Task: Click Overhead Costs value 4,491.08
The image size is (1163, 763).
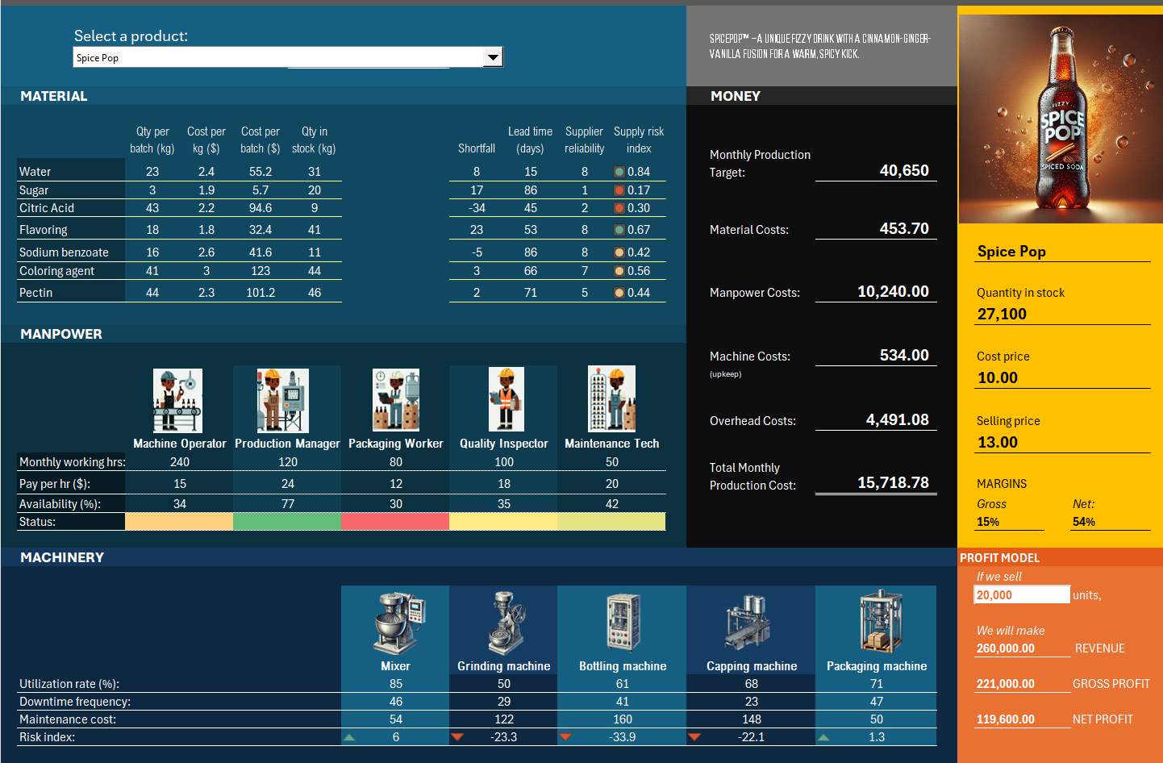Action: pyautogui.click(x=898, y=420)
